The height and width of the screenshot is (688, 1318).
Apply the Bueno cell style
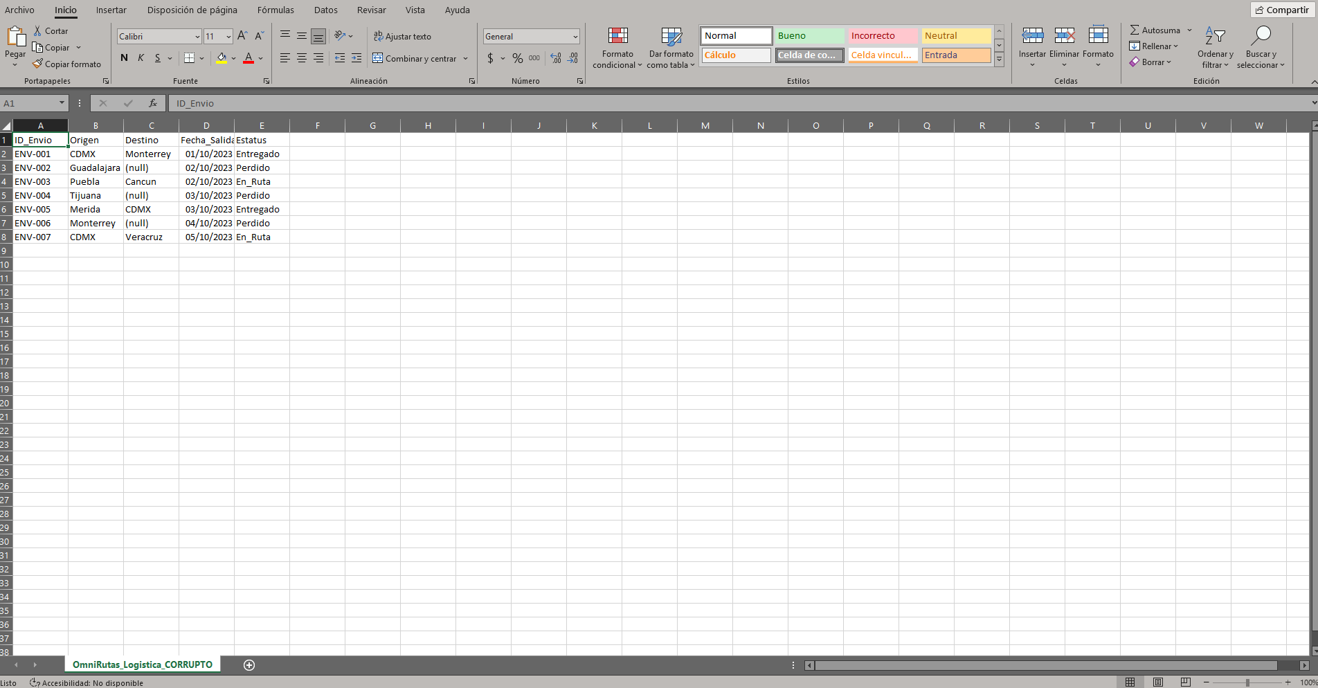(x=809, y=36)
